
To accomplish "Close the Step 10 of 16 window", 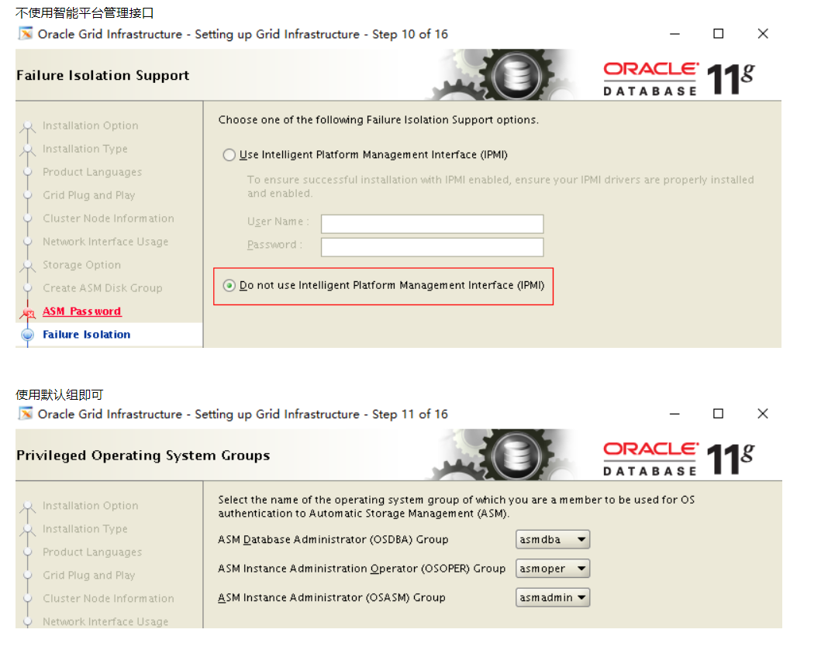I will [x=763, y=34].
